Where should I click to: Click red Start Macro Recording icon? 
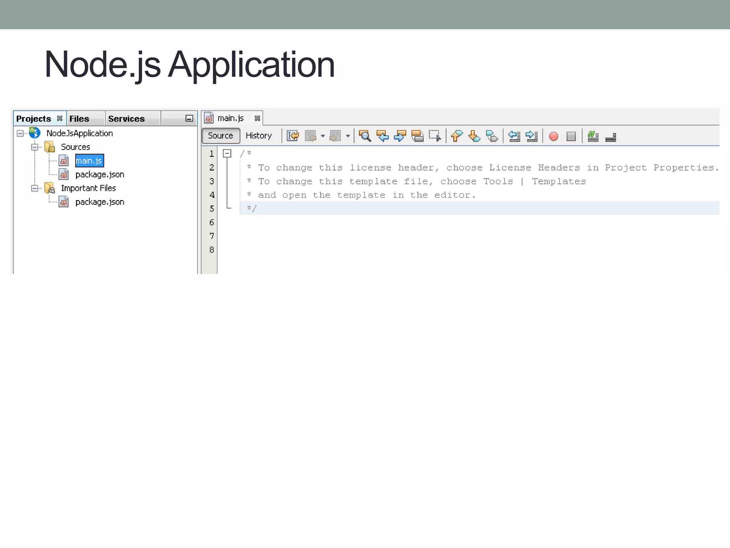coord(554,136)
